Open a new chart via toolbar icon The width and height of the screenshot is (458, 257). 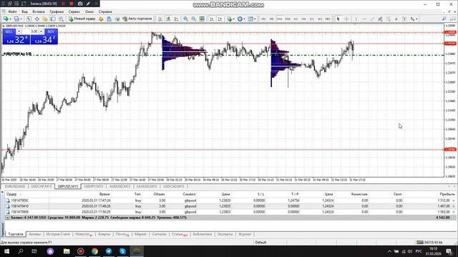click(6, 19)
